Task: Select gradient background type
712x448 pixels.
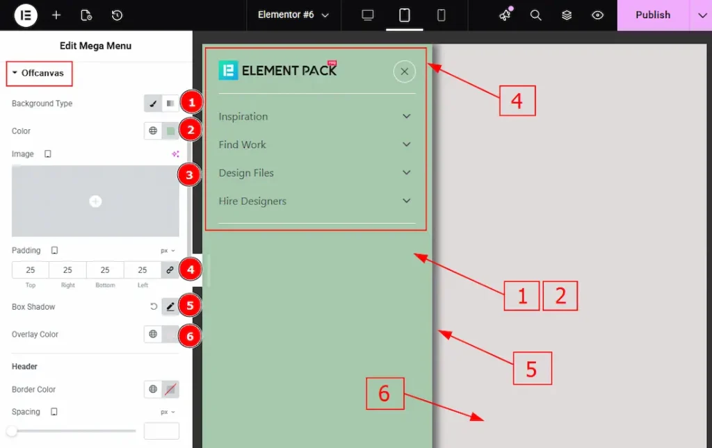Action: [x=170, y=103]
